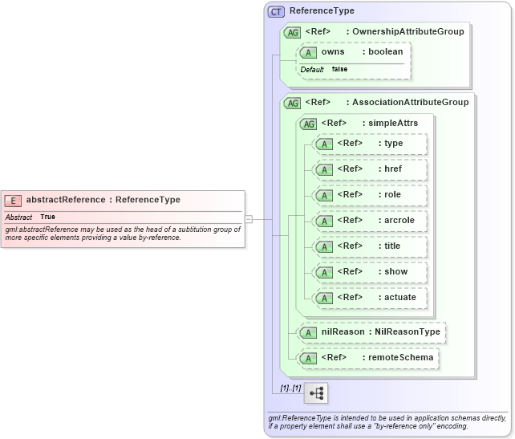Click the A icon next to nilReason

coord(308,332)
